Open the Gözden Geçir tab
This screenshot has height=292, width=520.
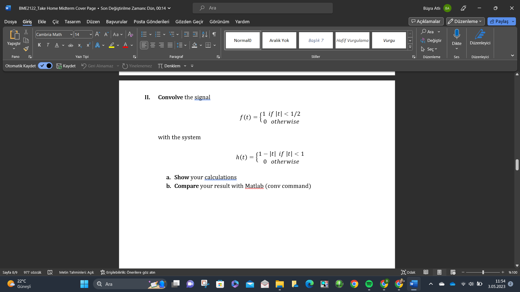click(x=189, y=22)
